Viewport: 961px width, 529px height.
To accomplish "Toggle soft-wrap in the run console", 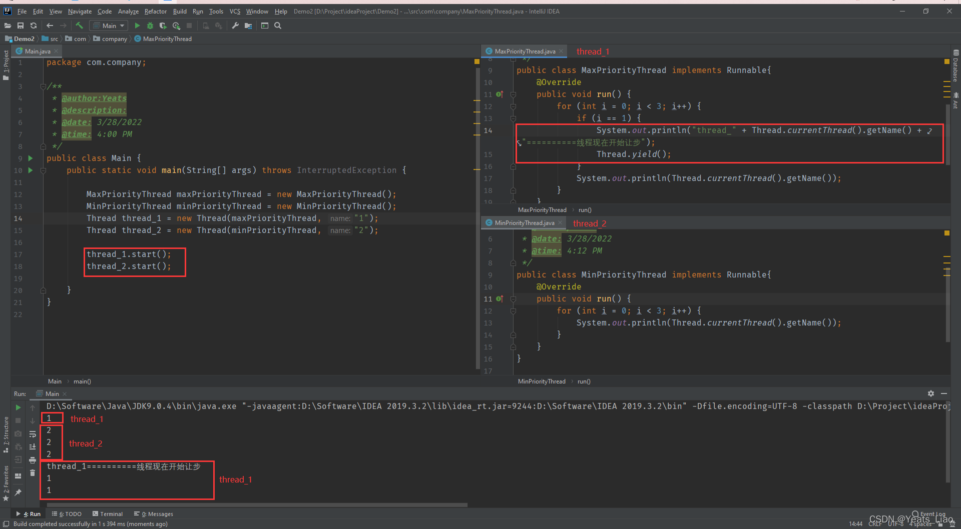I will 33,434.
